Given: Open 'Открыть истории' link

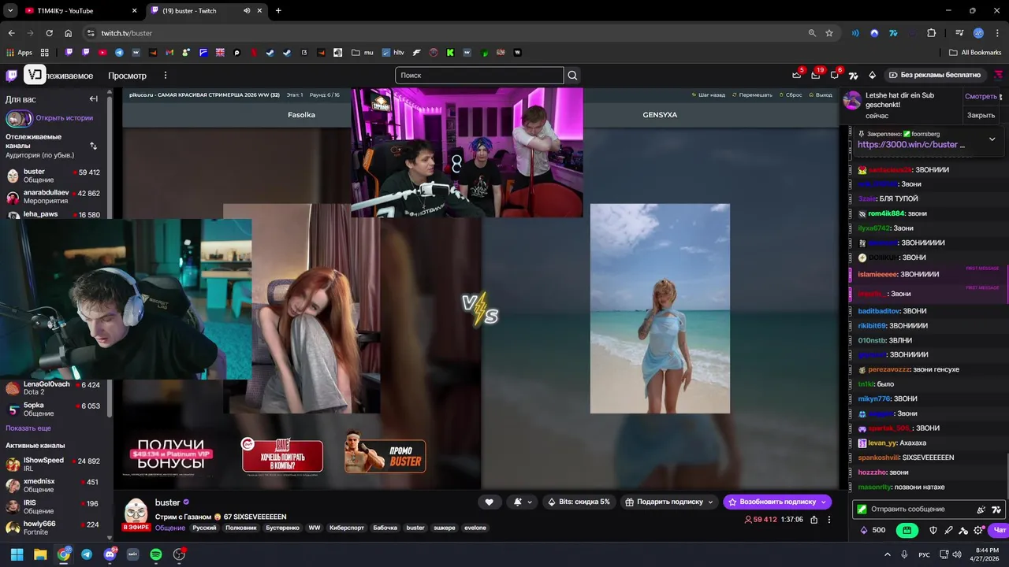Looking at the screenshot, I should (64, 118).
